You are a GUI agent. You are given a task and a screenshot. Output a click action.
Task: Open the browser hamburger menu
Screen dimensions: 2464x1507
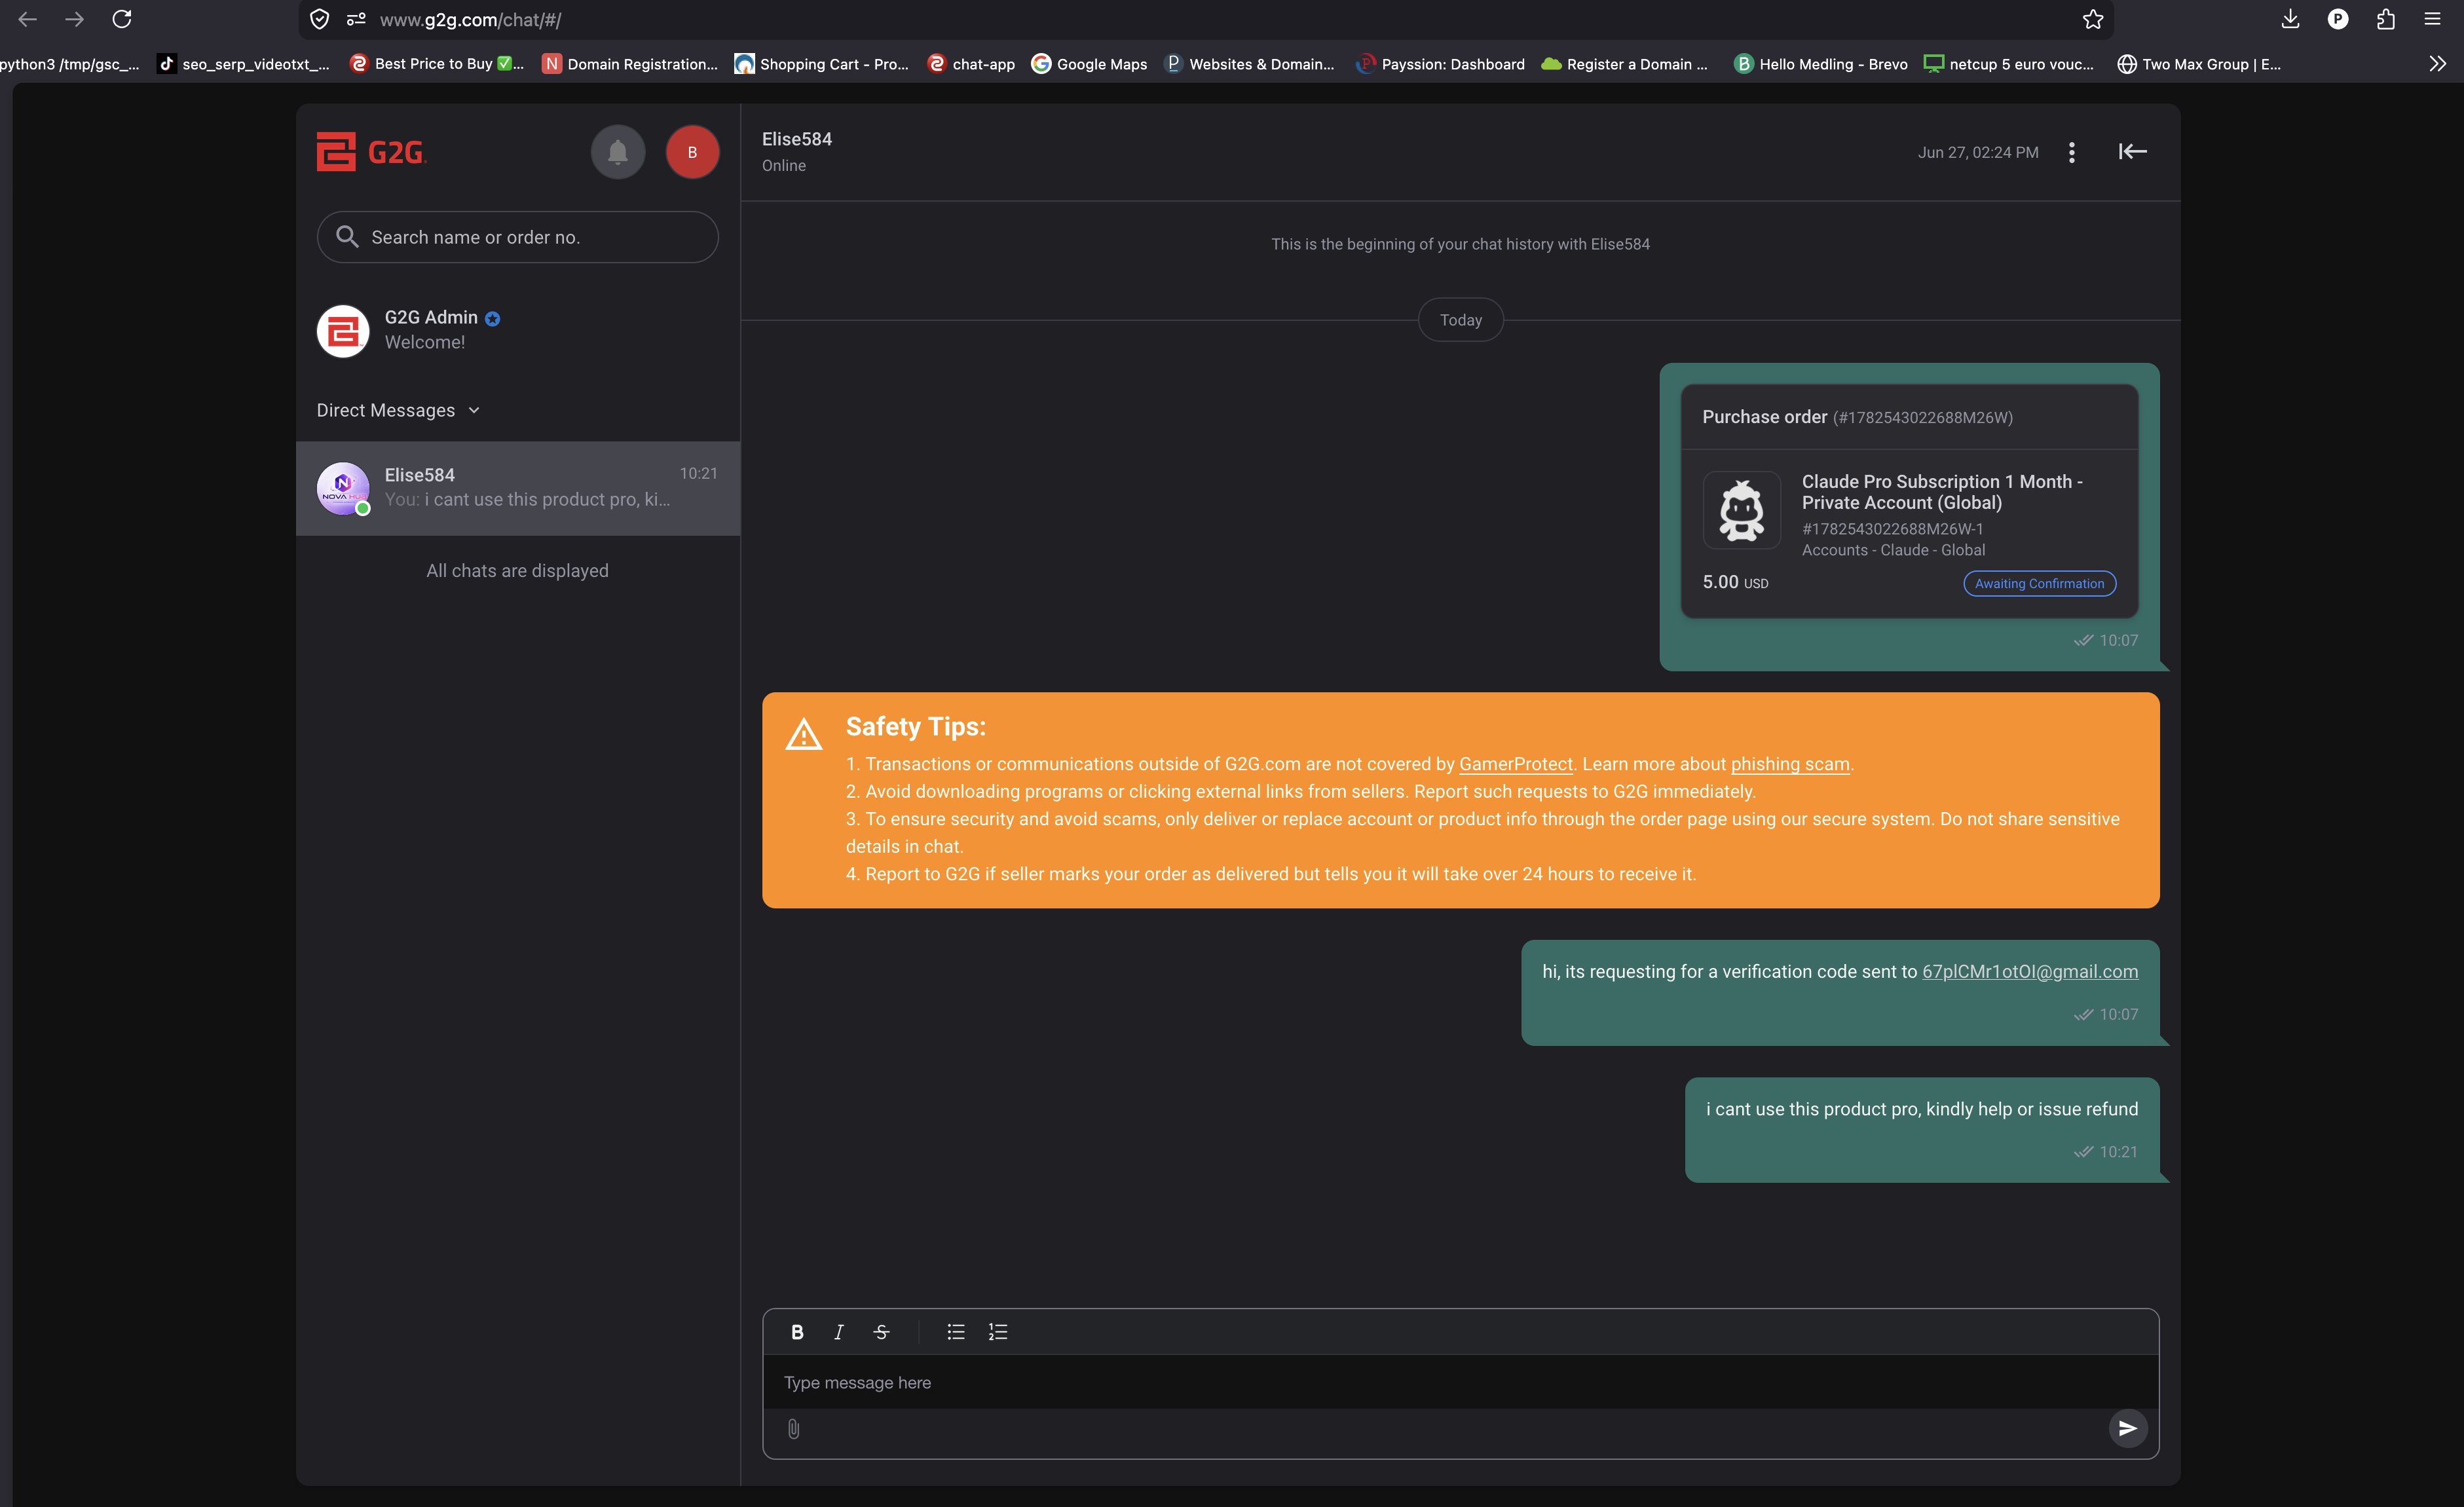(2433, 19)
